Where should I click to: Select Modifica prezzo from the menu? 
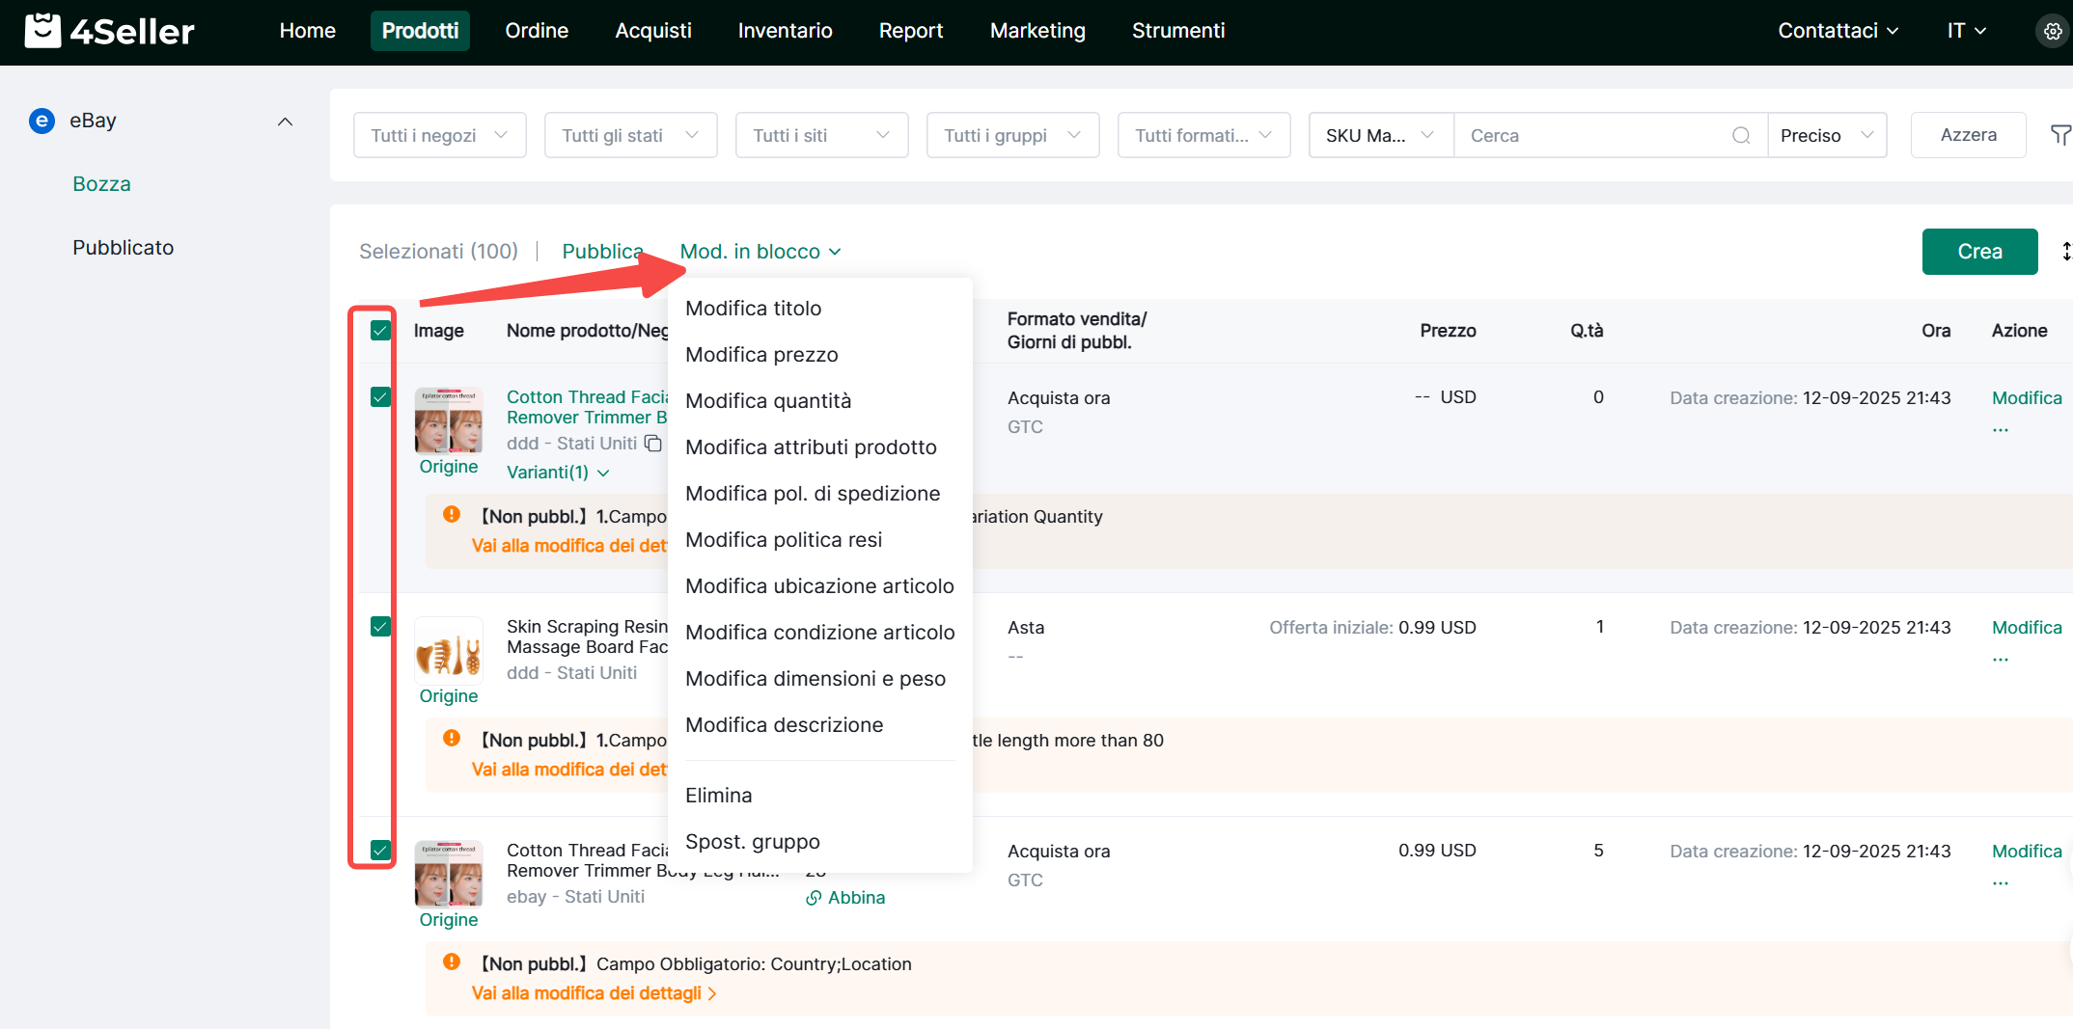pos(761,355)
